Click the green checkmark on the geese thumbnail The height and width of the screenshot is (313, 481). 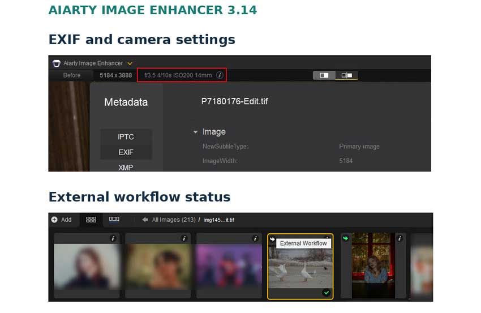(327, 293)
